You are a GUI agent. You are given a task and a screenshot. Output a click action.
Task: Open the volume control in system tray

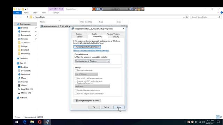(203, 122)
